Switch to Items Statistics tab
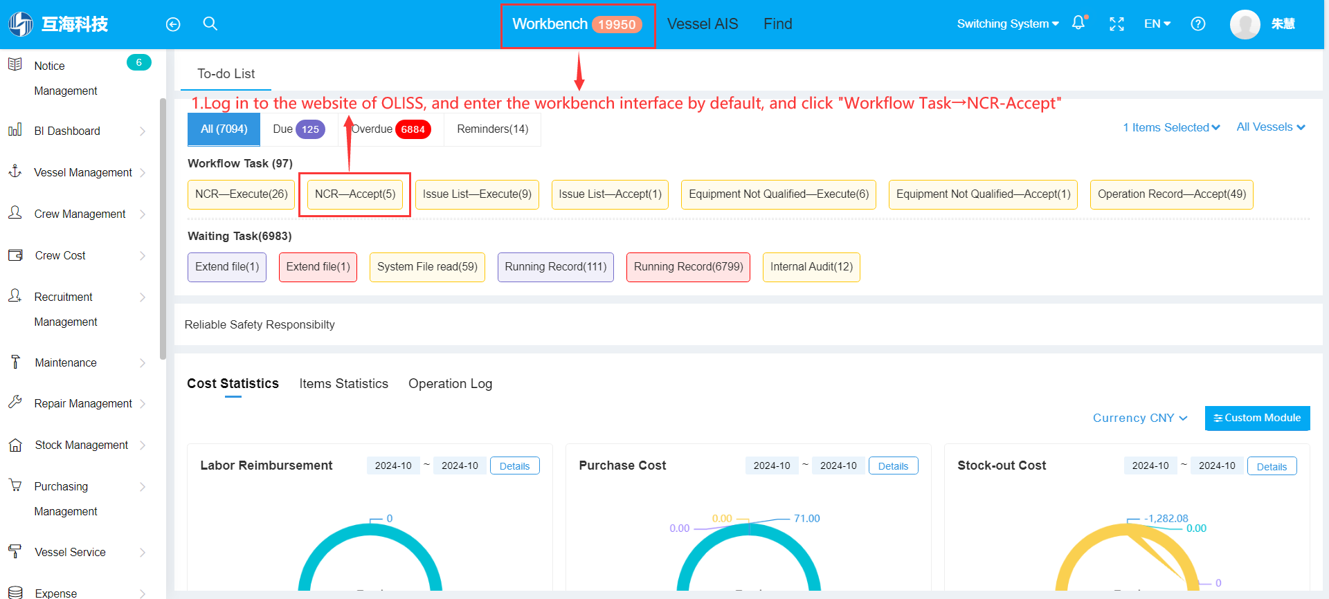This screenshot has width=1329, height=599. pyautogui.click(x=343, y=383)
